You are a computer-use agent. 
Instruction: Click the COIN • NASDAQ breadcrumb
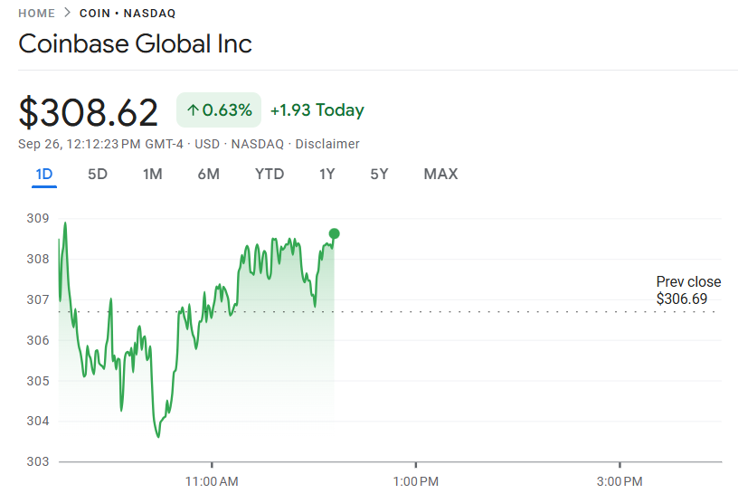coord(128,14)
